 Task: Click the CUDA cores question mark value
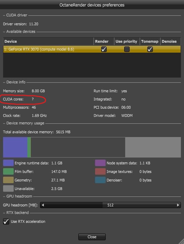pyautogui.click(x=32, y=99)
